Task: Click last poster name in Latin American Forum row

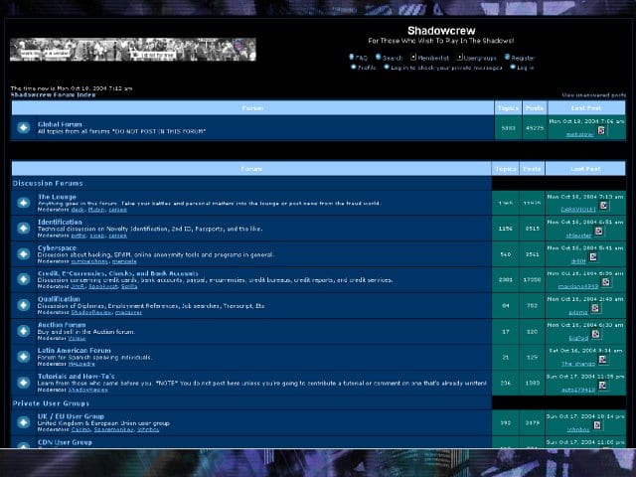Action: (578, 364)
